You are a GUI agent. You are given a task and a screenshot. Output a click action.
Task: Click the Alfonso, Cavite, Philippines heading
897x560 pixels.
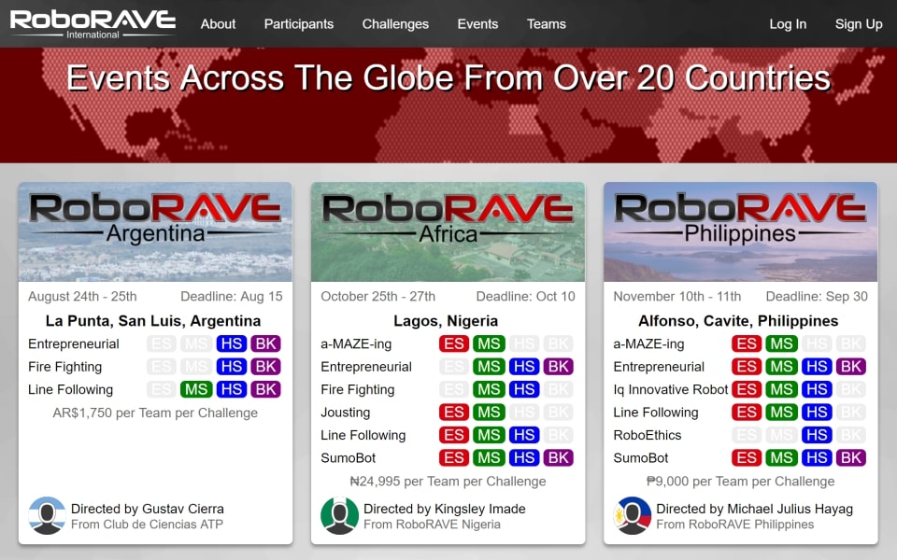[738, 320]
